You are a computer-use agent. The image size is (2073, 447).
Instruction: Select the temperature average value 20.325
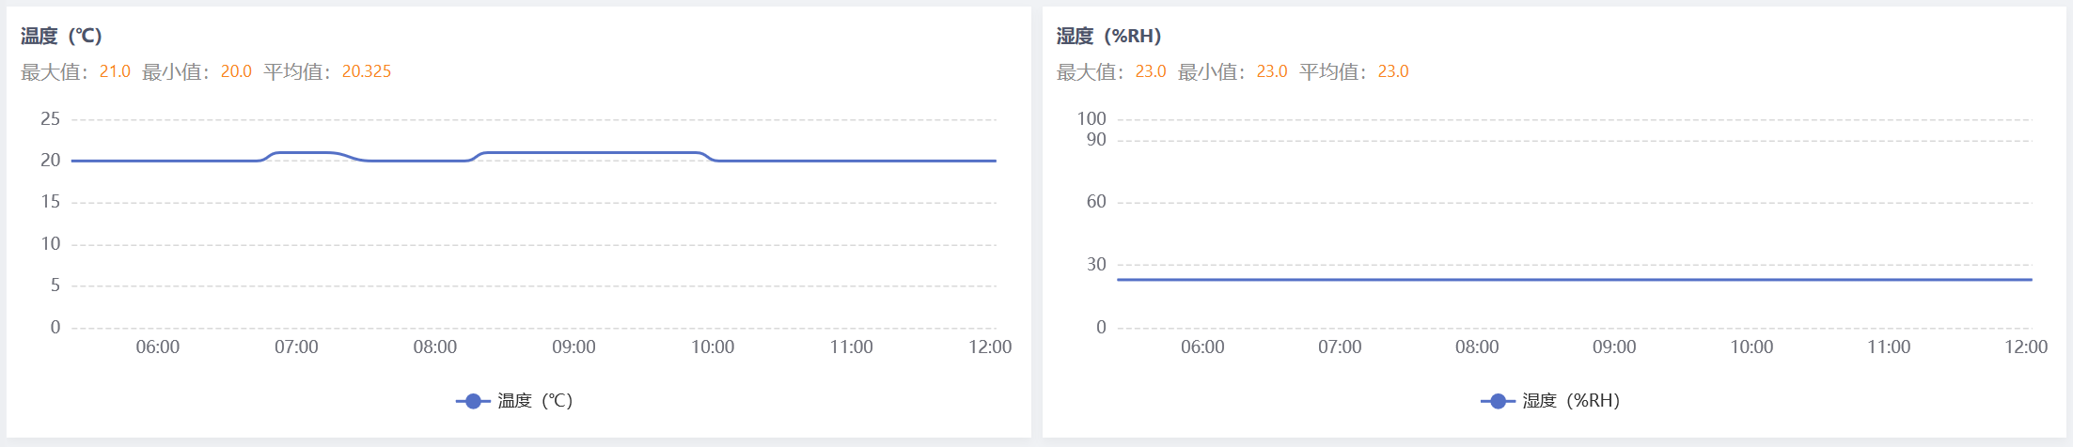[x=366, y=71]
